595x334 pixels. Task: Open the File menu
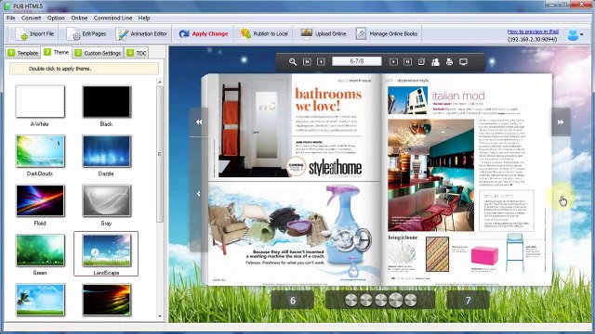coord(11,18)
